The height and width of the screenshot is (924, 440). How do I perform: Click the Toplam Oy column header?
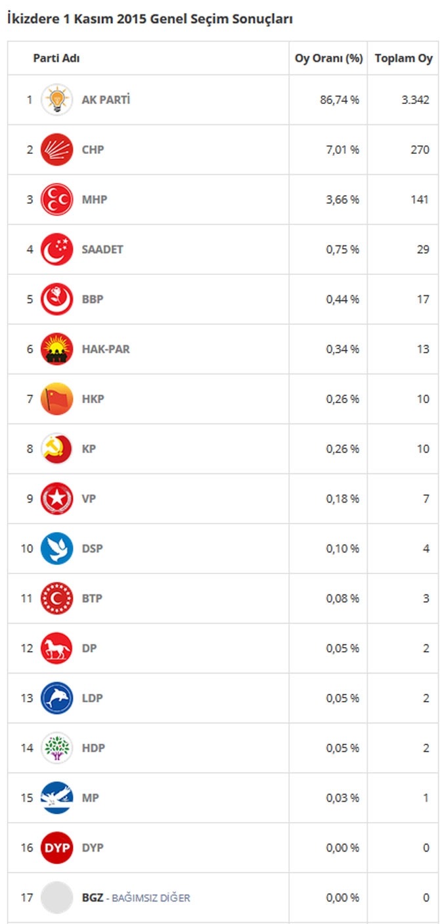(x=404, y=59)
